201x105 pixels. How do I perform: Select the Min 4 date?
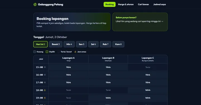click(x=69, y=44)
